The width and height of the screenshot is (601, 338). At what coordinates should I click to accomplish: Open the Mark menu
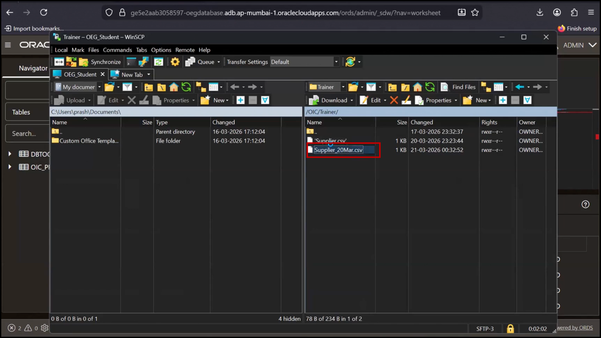point(78,50)
